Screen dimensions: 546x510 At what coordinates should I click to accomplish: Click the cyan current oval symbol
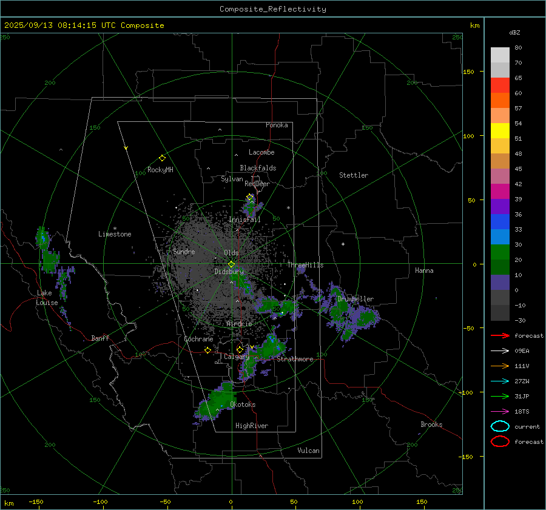pyautogui.click(x=500, y=426)
